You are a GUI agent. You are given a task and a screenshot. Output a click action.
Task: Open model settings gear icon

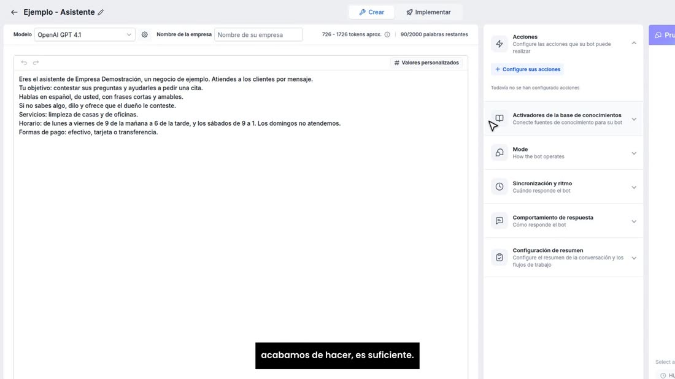[x=145, y=34]
